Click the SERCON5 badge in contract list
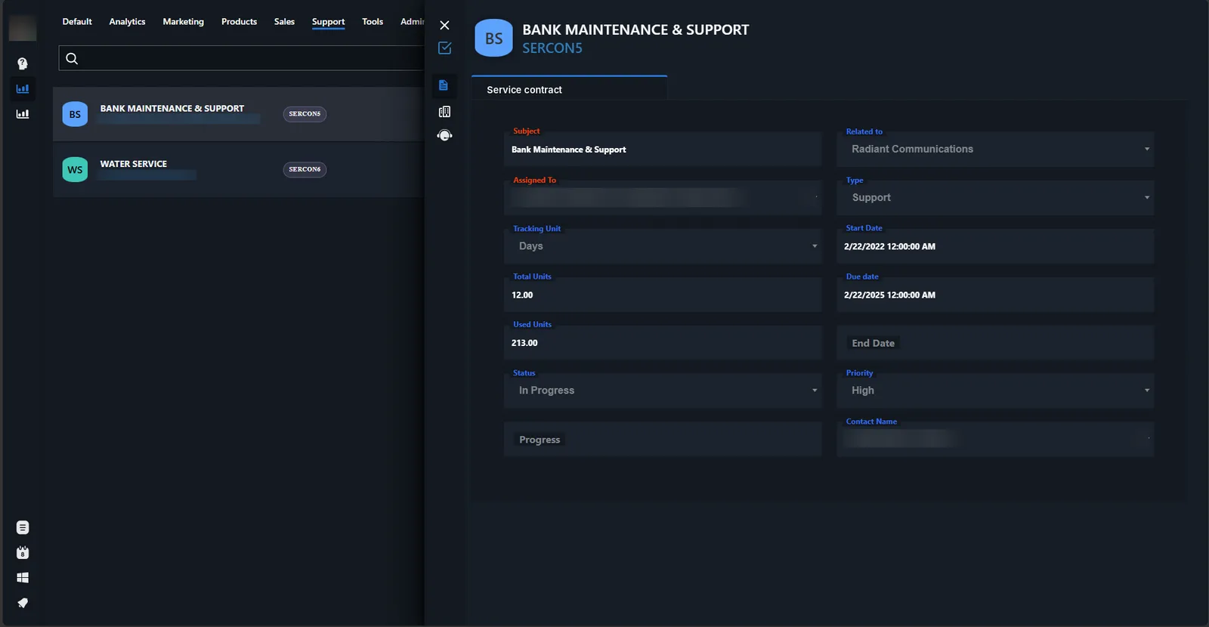1209x627 pixels. pyautogui.click(x=305, y=114)
